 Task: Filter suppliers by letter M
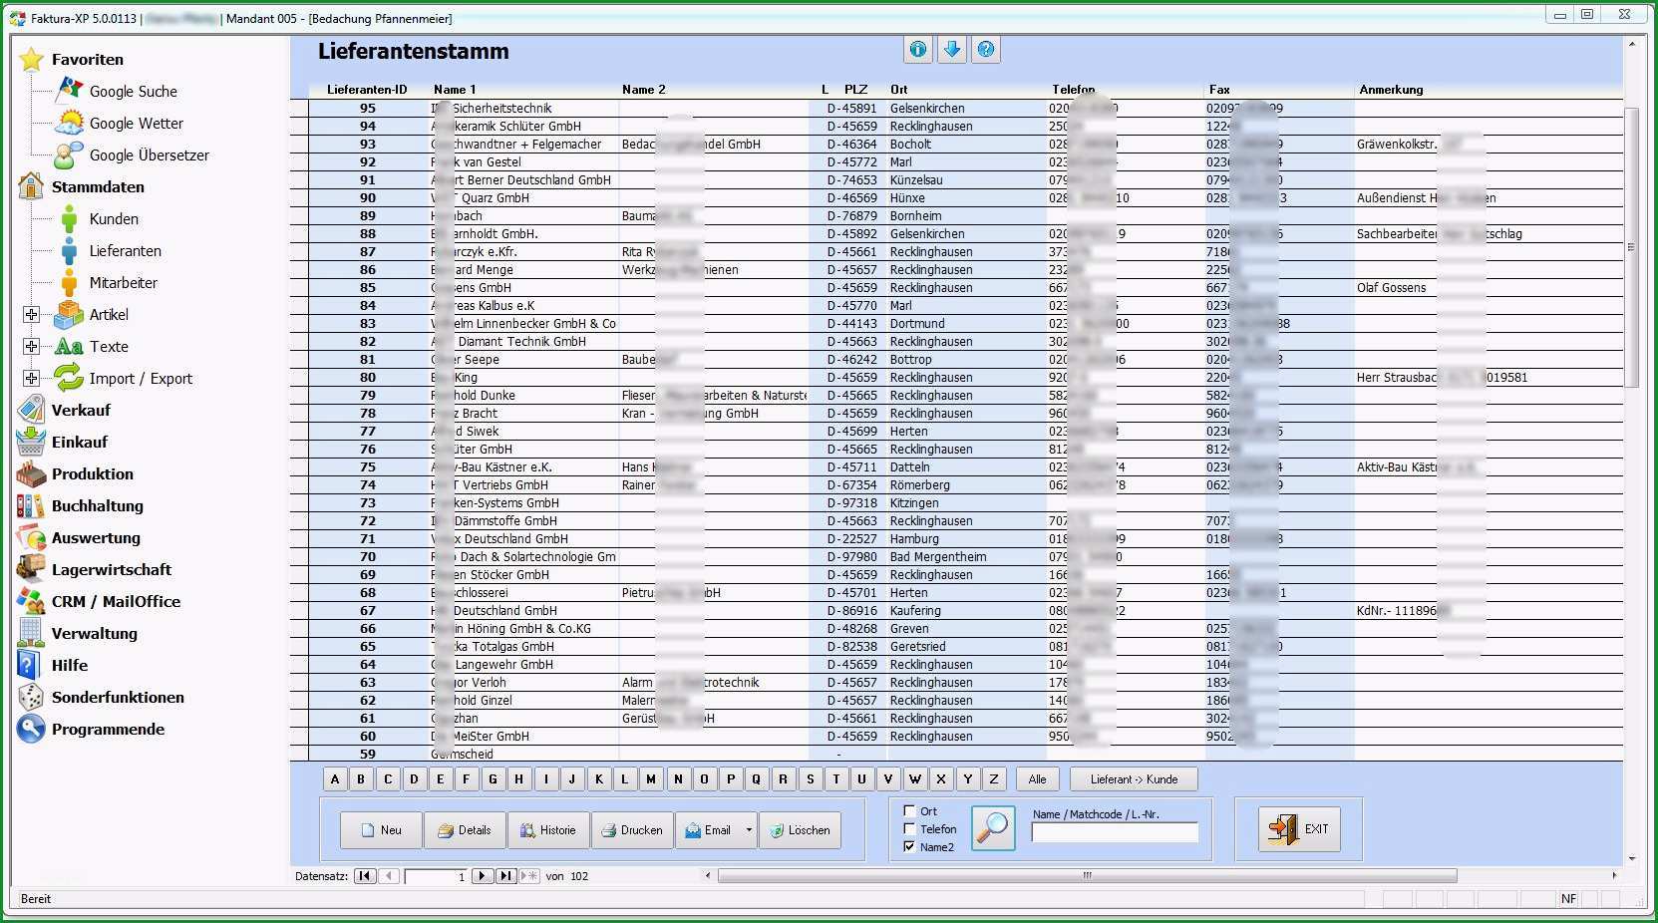651,779
